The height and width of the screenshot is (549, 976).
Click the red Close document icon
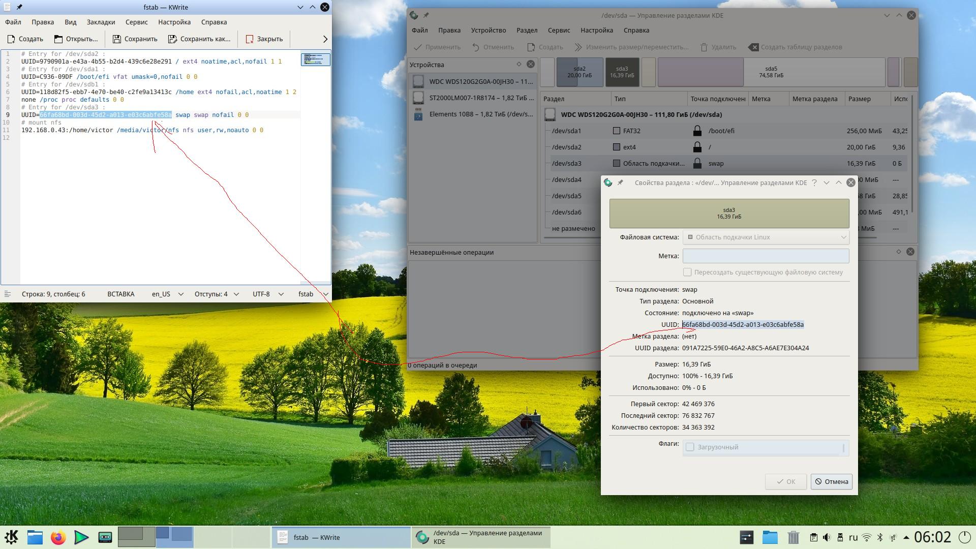[x=250, y=39]
